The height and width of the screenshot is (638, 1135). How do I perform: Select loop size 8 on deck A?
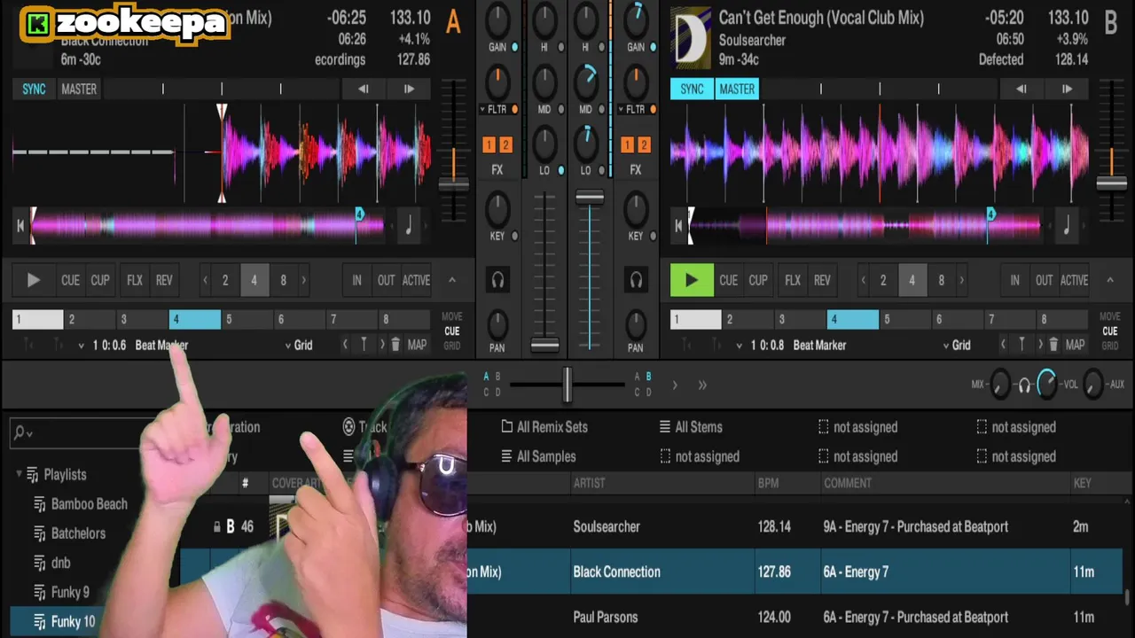tap(283, 280)
